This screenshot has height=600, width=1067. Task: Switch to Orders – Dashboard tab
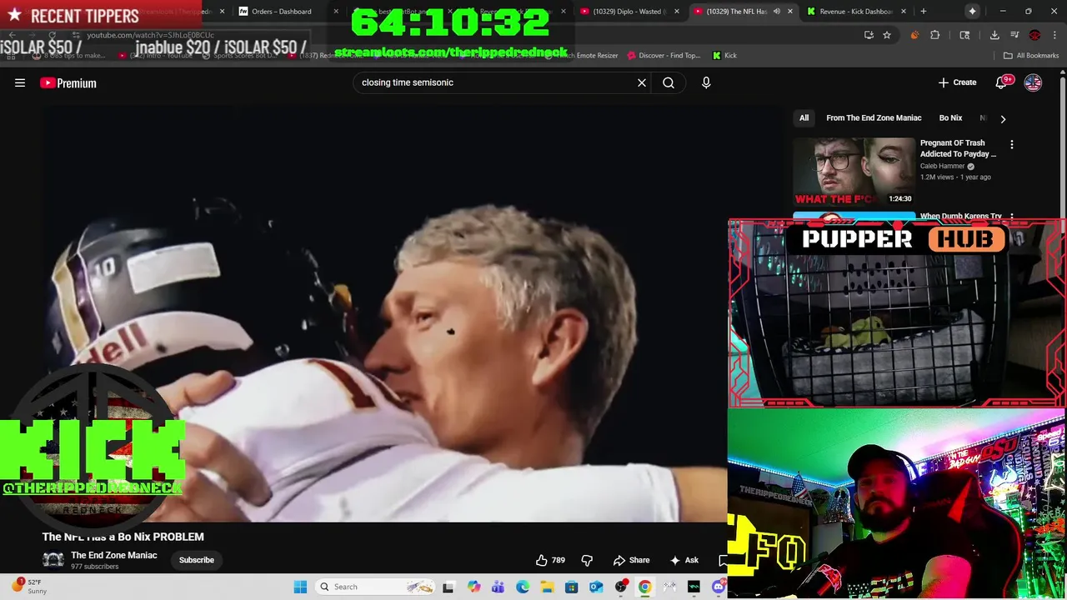coord(288,12)
